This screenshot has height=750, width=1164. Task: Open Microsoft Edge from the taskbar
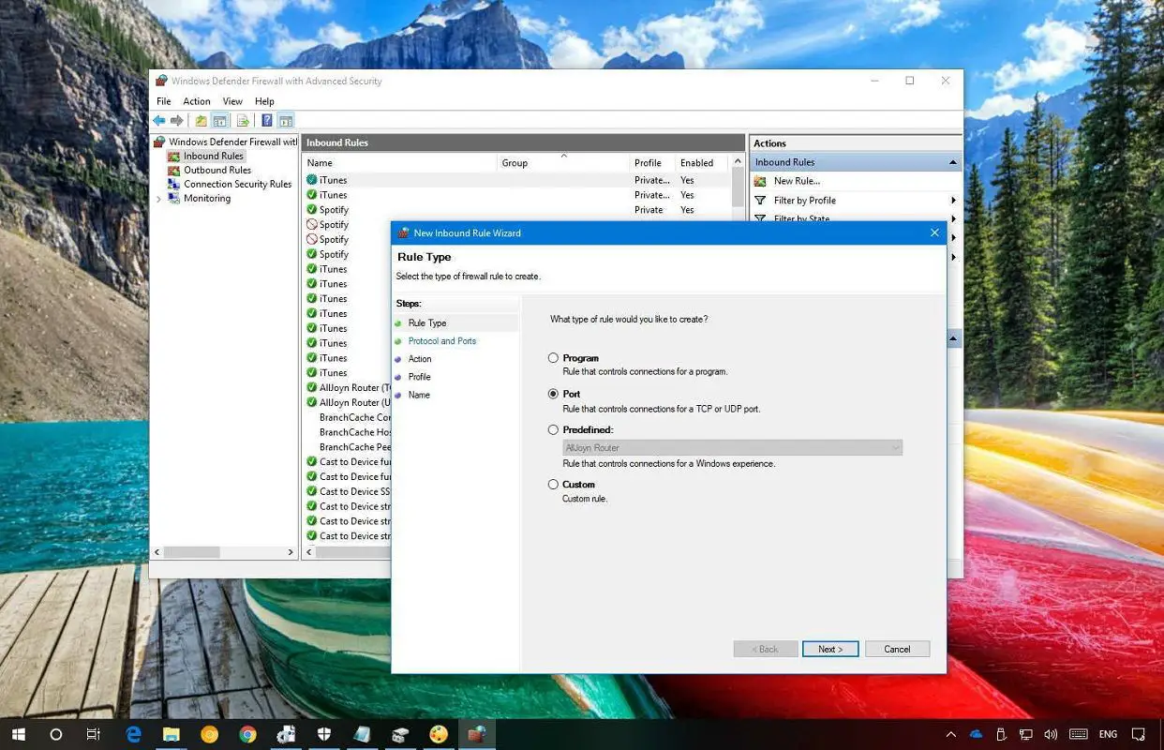pos(133,735)
